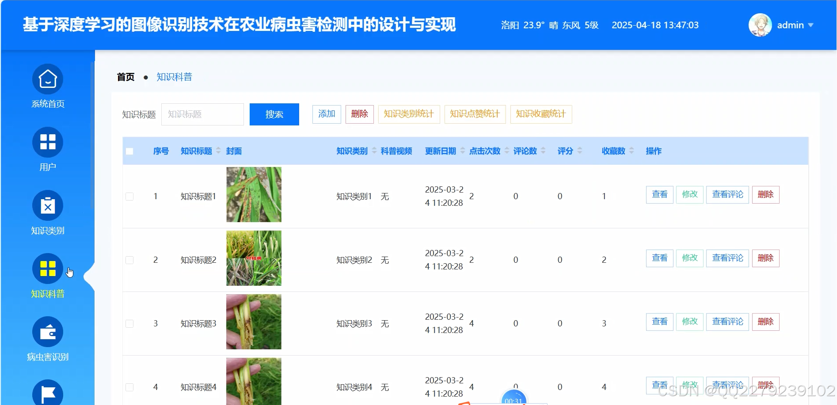Click the 知识类别1 cell
The height and width of the screenshot is (405, 837).
point(354,197)
